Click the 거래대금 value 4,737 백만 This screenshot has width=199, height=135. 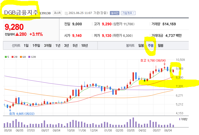(x=174, y=36)
